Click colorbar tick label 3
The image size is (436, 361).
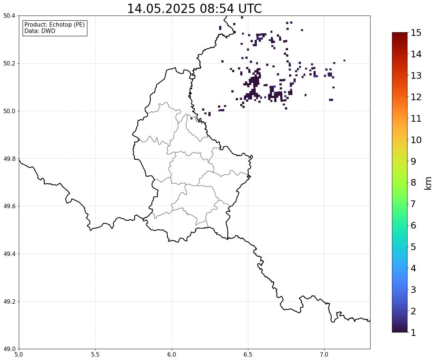(413, 290)
